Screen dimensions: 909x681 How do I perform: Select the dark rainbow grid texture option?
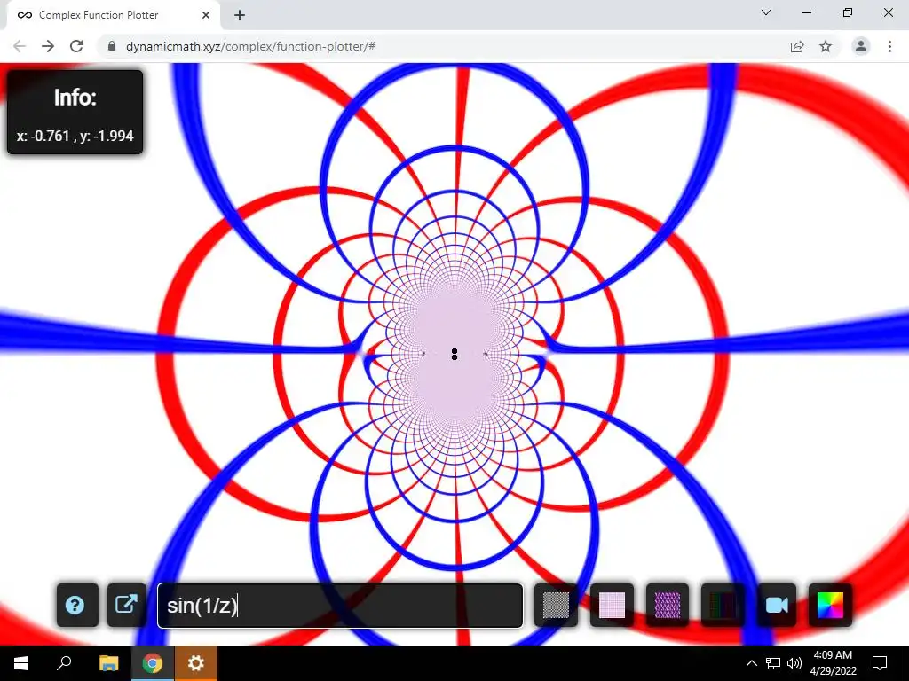[723, 605]
